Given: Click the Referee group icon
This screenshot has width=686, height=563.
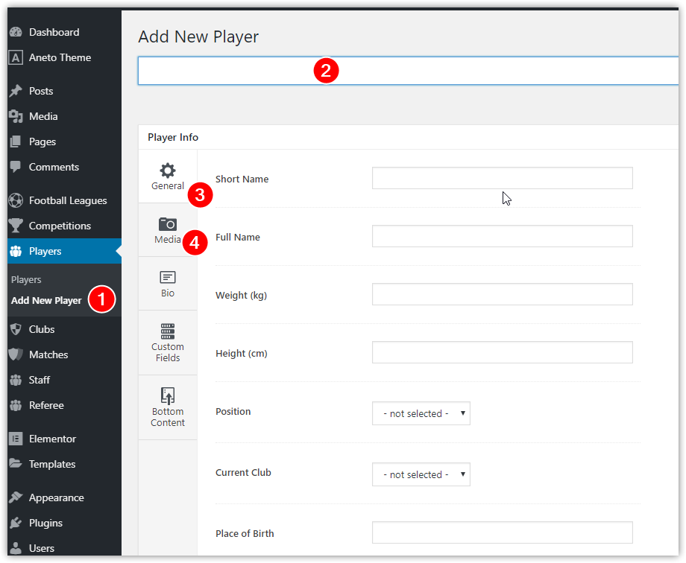Looking at the screenshot, I should coord(16,405).
